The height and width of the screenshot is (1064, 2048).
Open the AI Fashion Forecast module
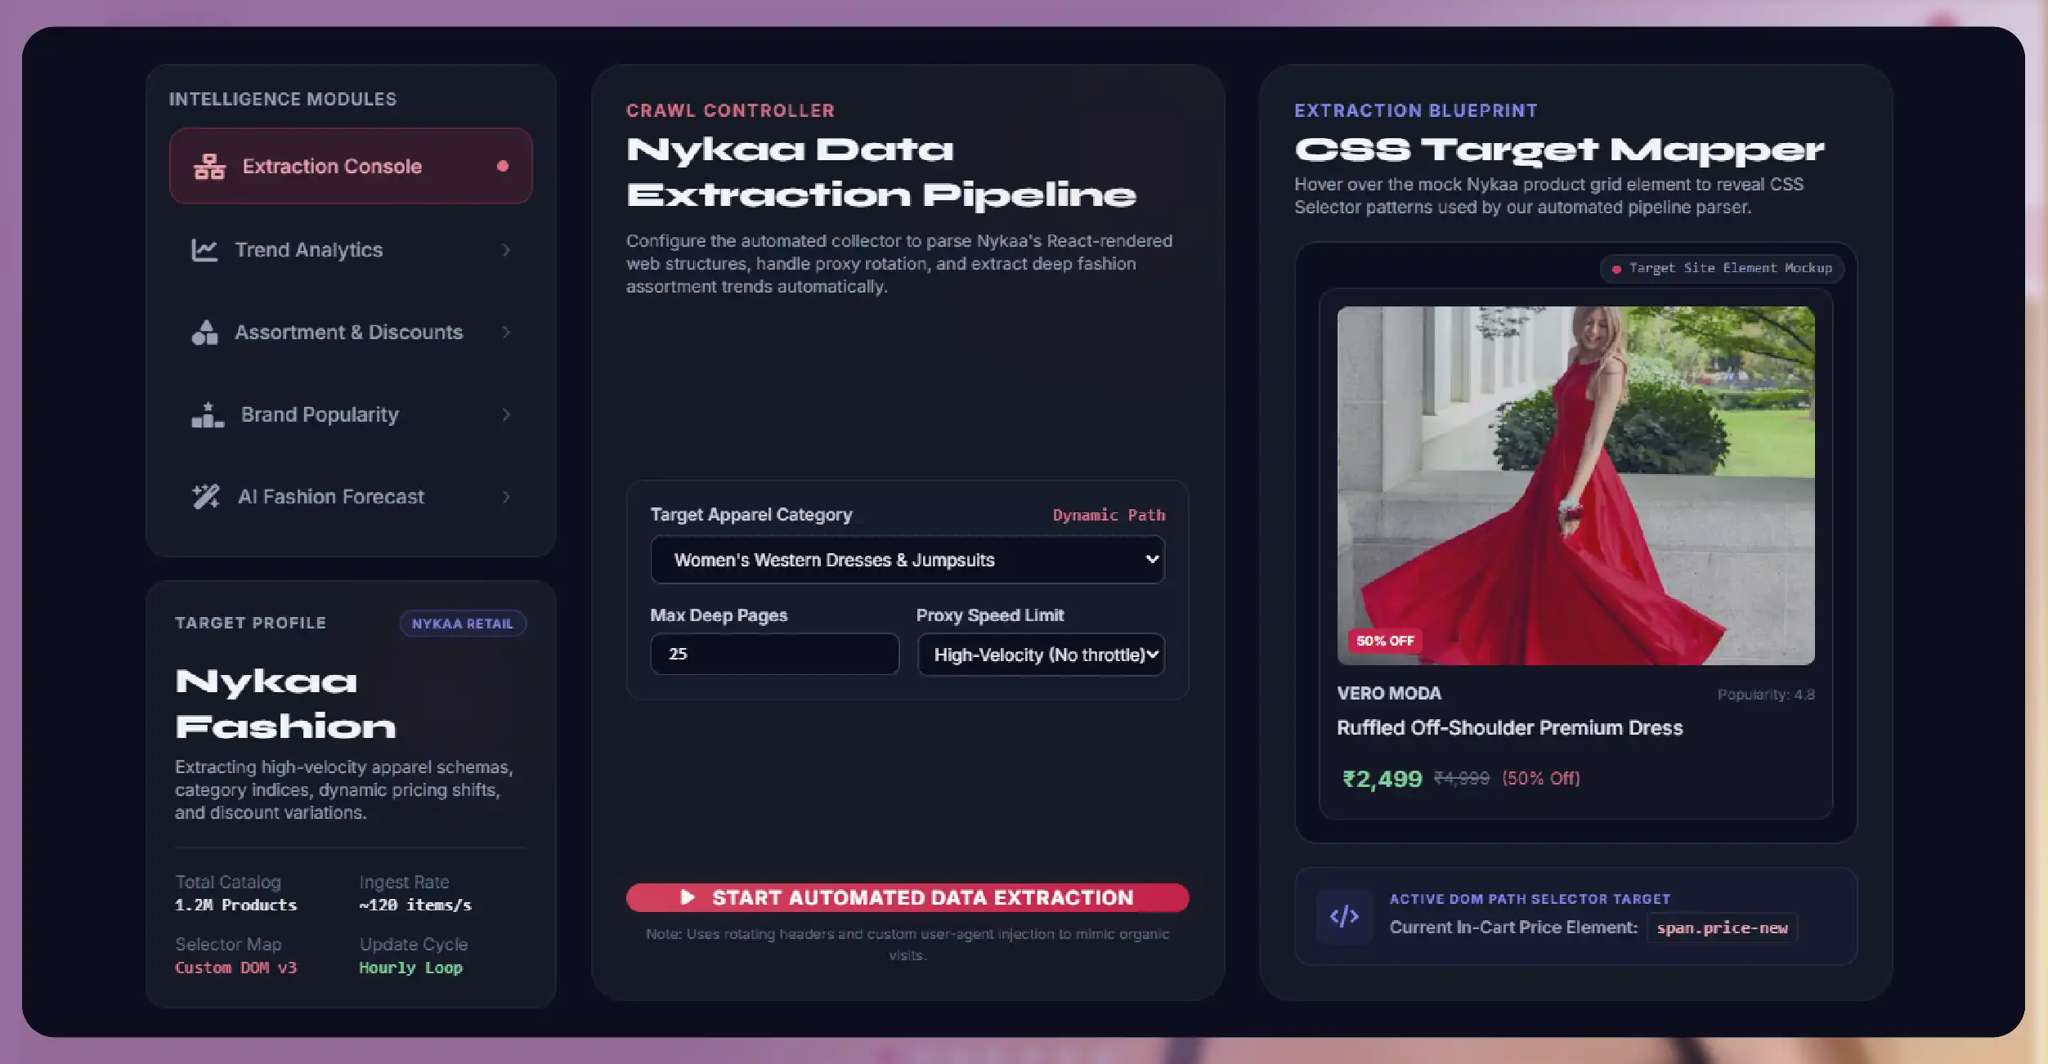pyautogui.click(x=351, y=497)
